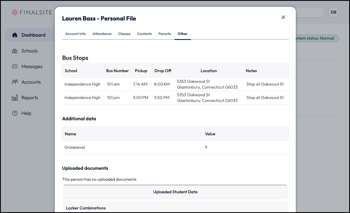350x213 pixels.
Task: Click Stop at Oakwood St note in 101 am row
Action: click(265, 84)
